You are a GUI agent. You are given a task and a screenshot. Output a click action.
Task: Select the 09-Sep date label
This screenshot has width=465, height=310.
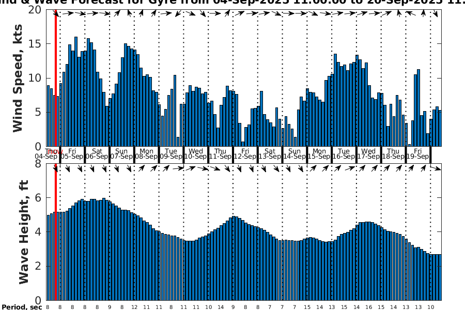click(x=171, y=157)
